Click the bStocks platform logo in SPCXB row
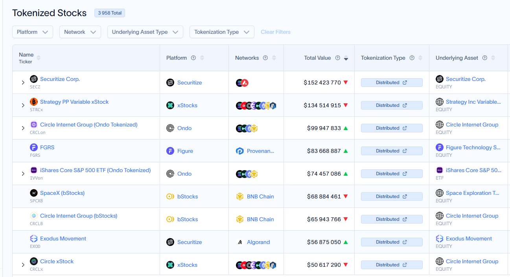Screen dimensions: 510x277 tap(170, 196)
